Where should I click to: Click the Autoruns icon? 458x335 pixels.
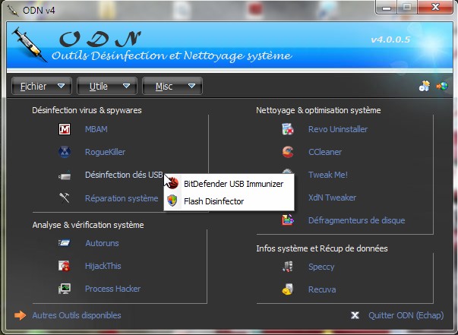(x=64, y=243)
